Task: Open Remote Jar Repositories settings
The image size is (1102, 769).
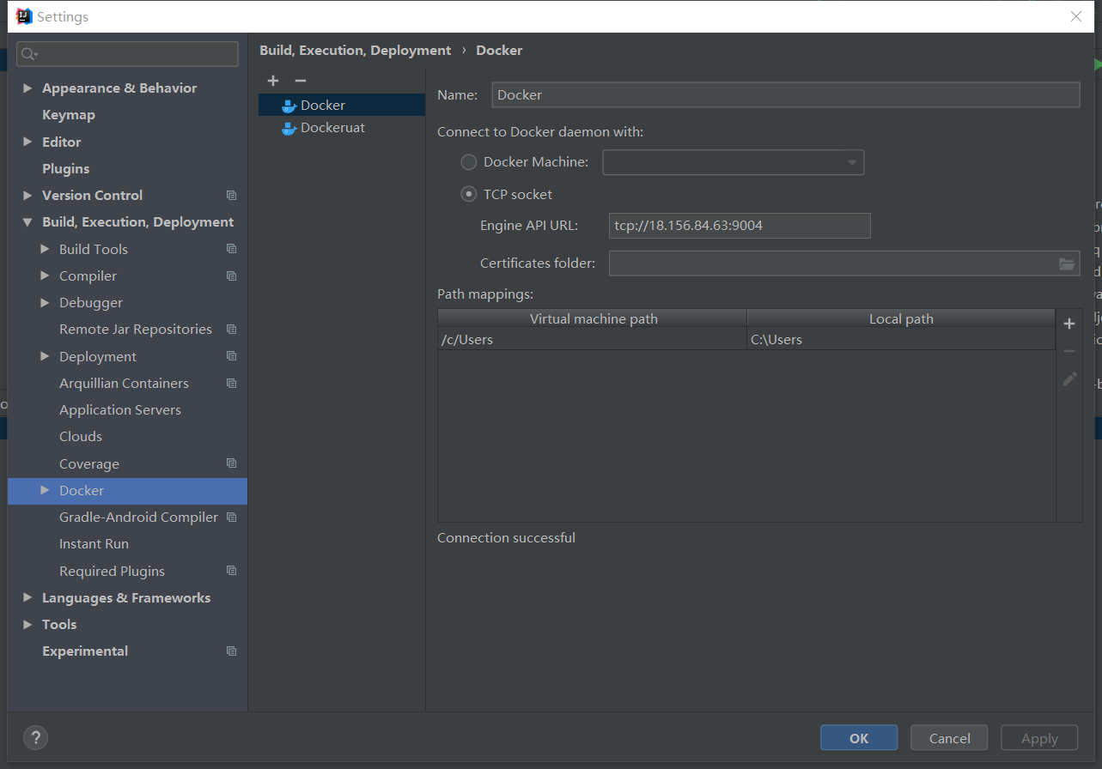Action: pos(136,330)
